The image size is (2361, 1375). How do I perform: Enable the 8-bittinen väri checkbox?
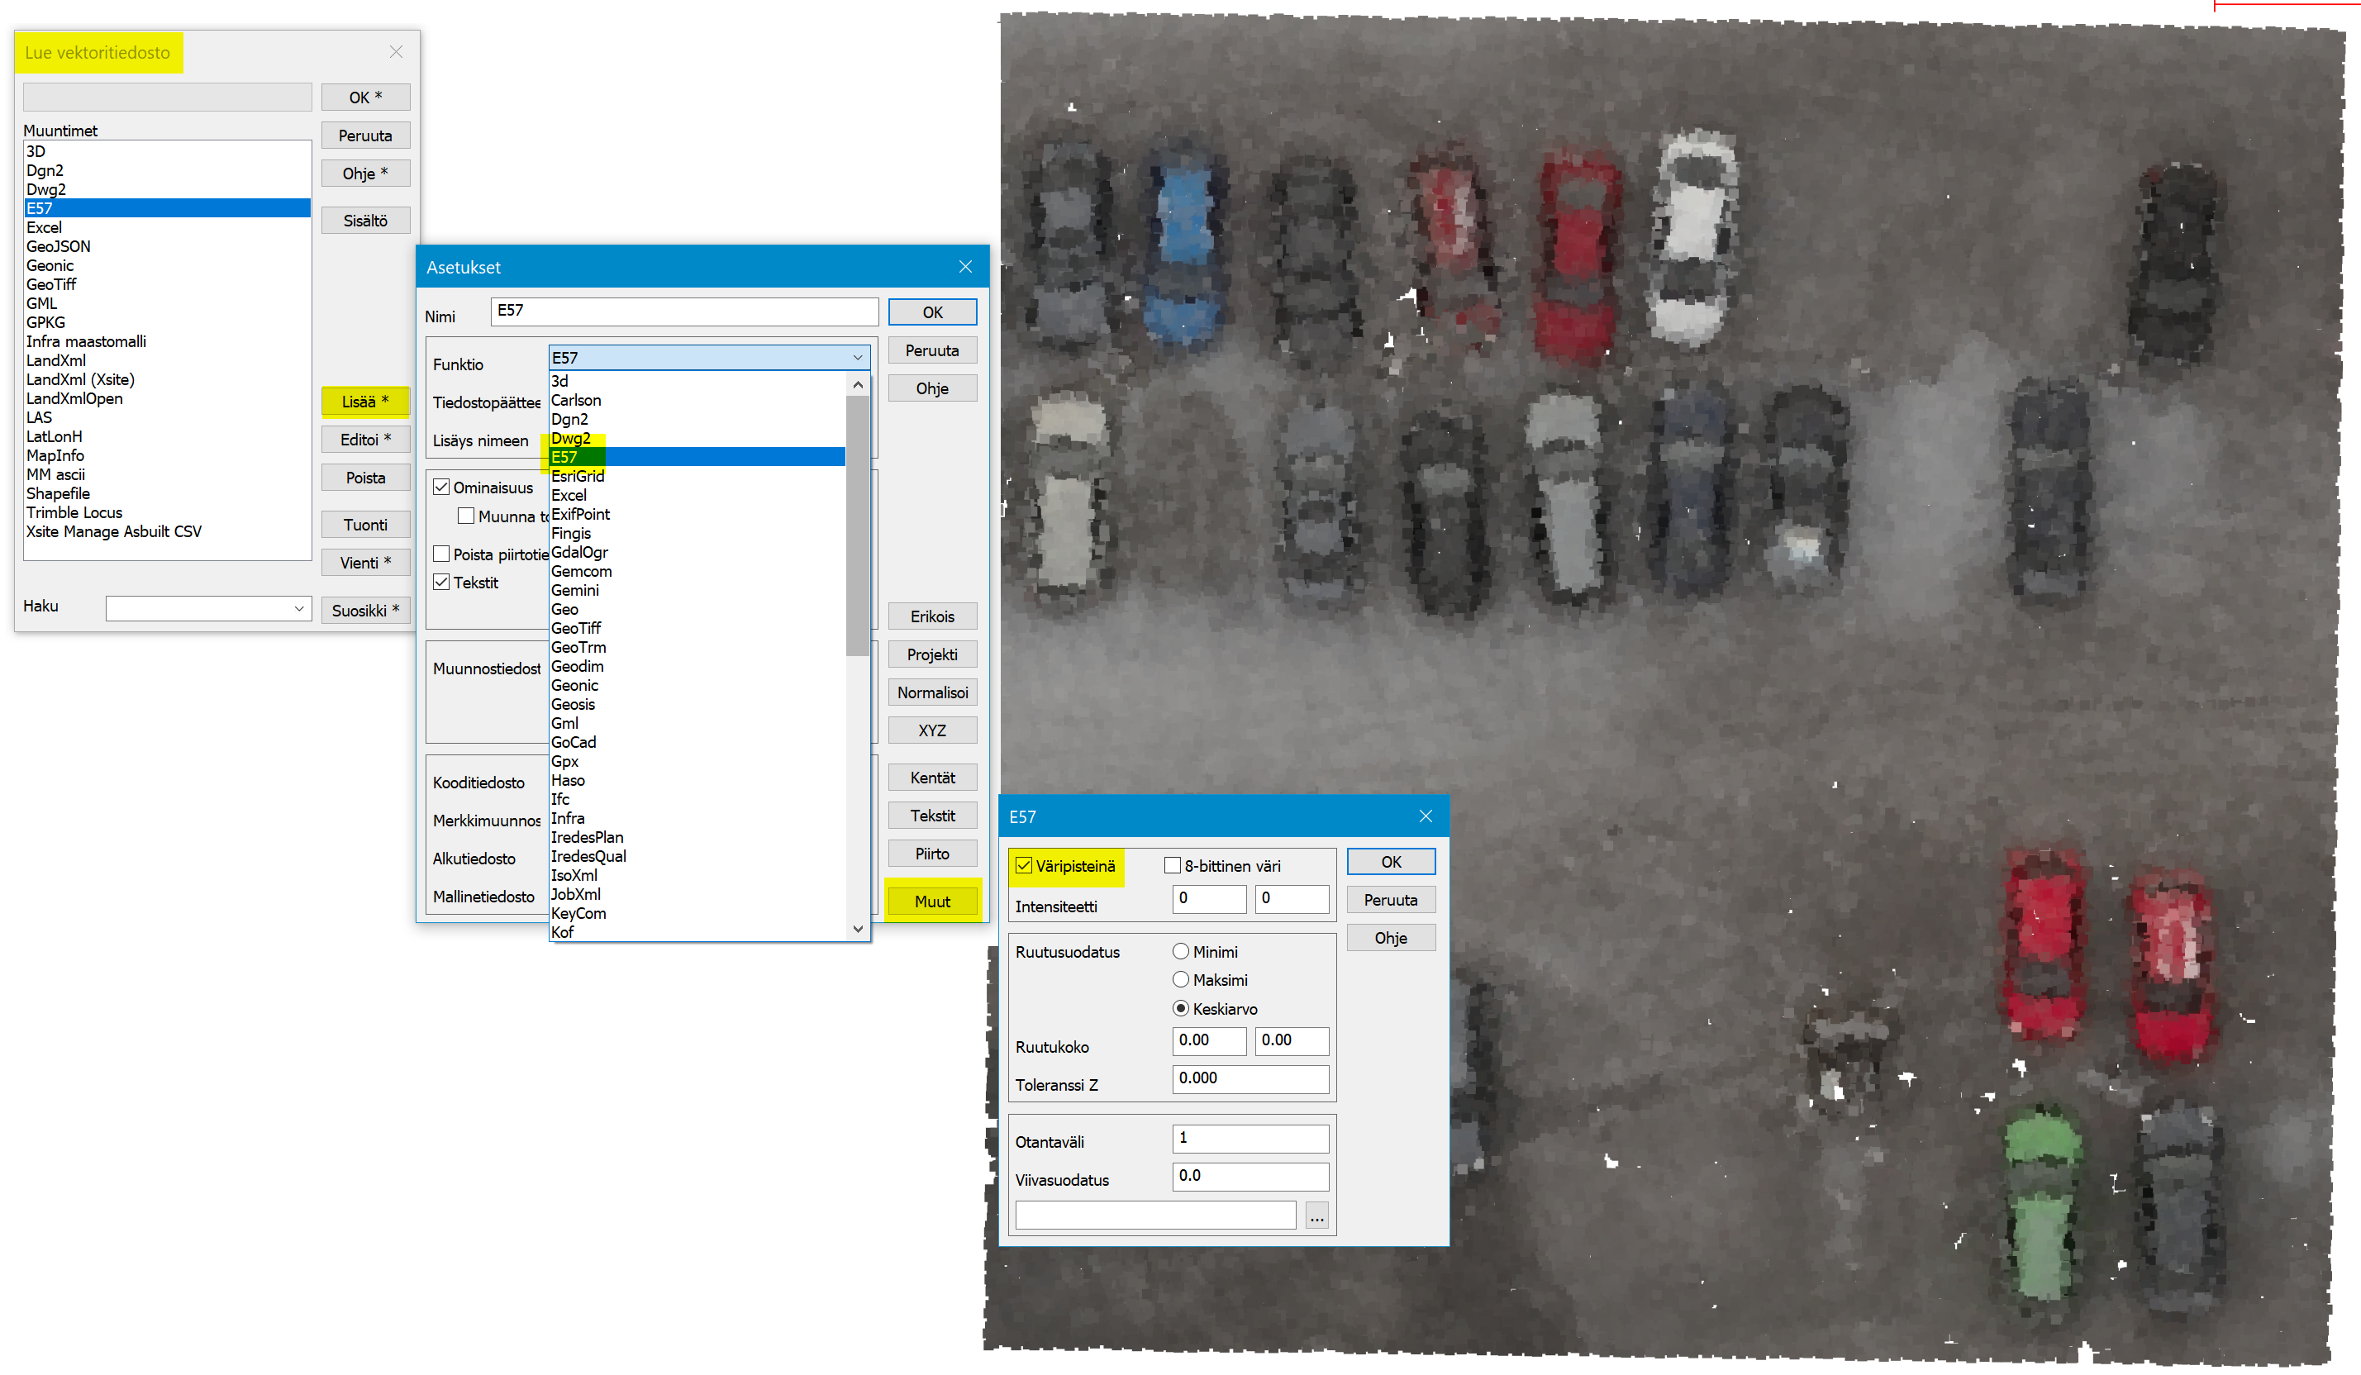1172,867
